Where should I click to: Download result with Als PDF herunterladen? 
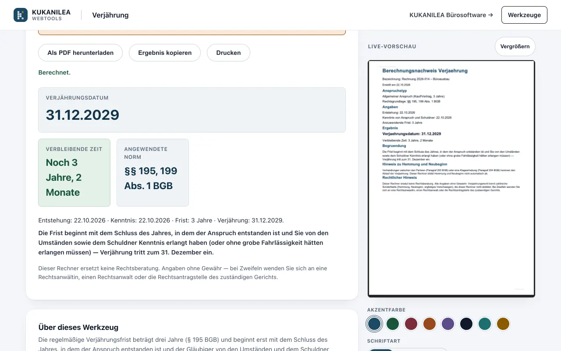(x=81, y=53)
